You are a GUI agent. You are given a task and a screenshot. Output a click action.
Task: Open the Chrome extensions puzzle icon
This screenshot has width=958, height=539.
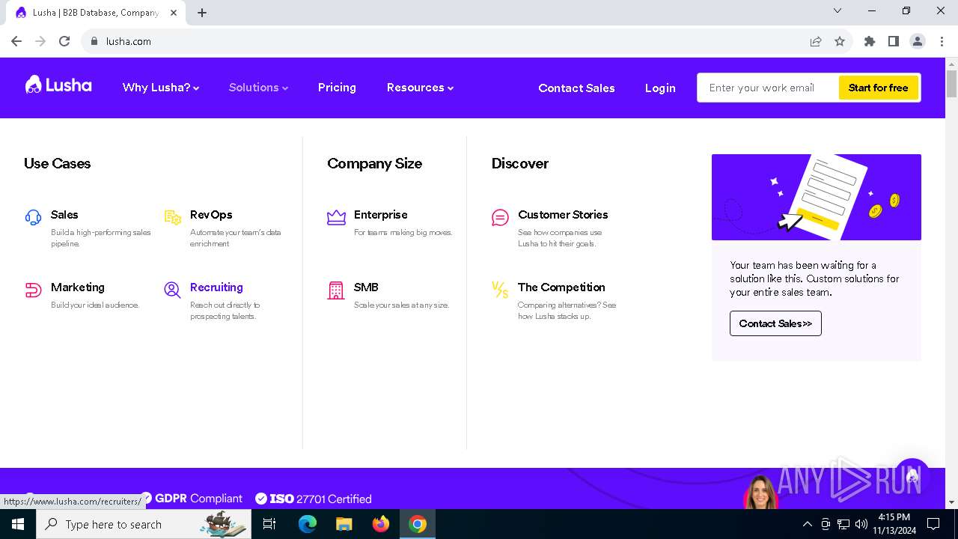click(x=870, y=41)
